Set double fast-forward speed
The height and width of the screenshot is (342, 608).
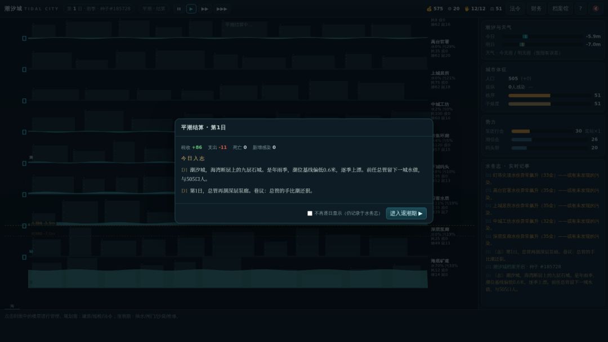(205, 8)
